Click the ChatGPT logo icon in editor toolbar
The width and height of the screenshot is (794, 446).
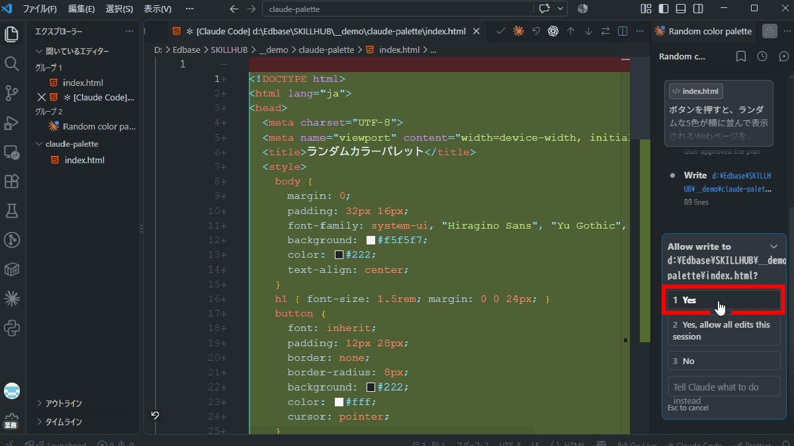tap(553, 31)
